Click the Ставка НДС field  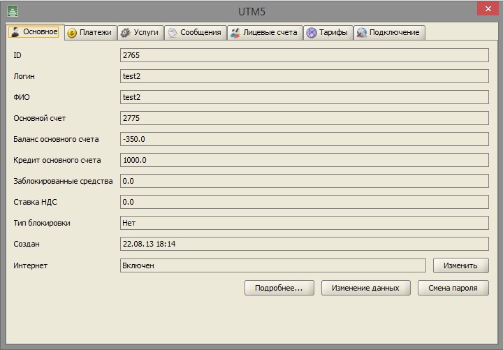[305, 202]
